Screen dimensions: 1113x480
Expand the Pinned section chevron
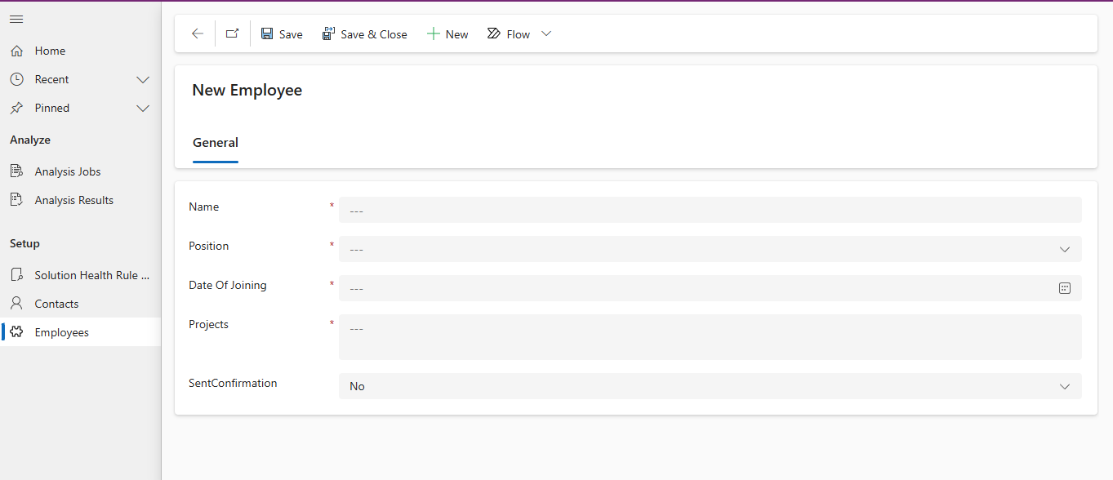143,108
